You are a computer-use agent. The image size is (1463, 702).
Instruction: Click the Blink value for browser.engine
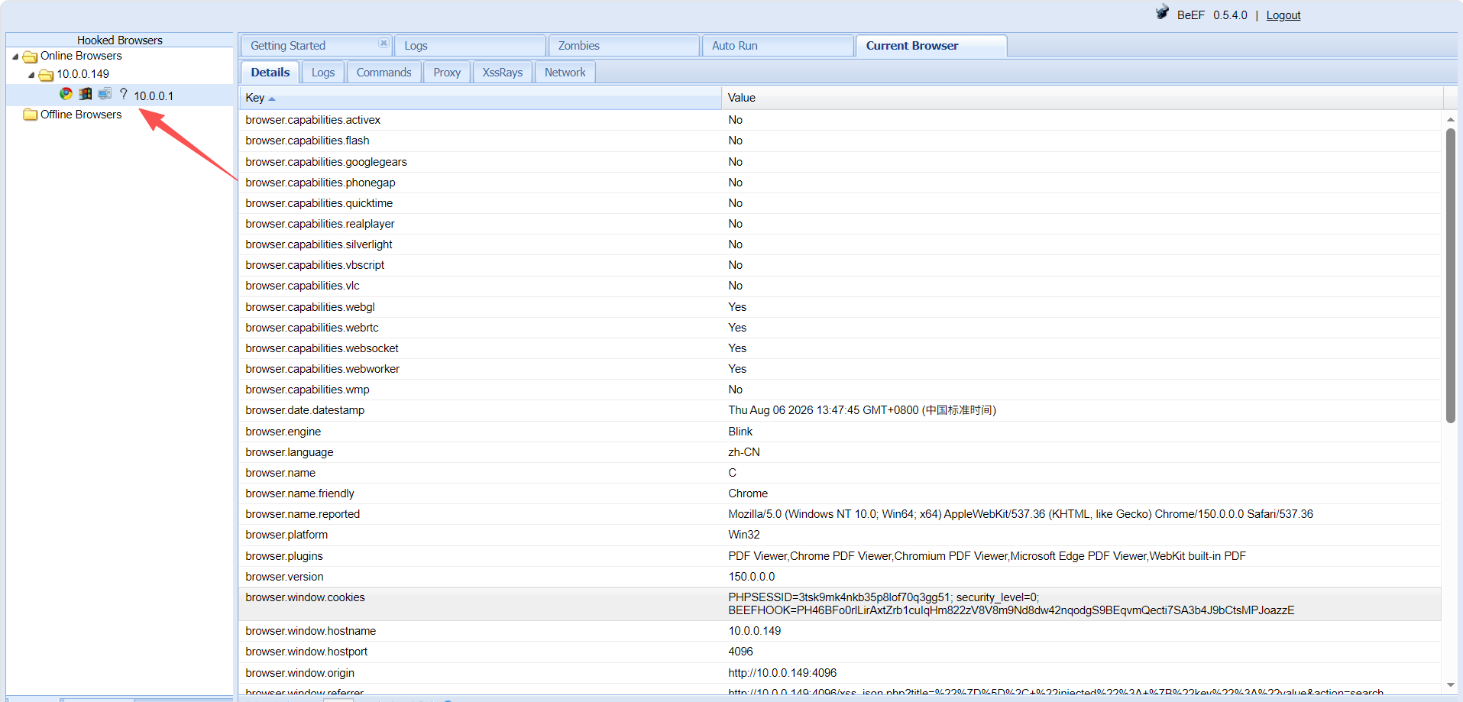740,432
